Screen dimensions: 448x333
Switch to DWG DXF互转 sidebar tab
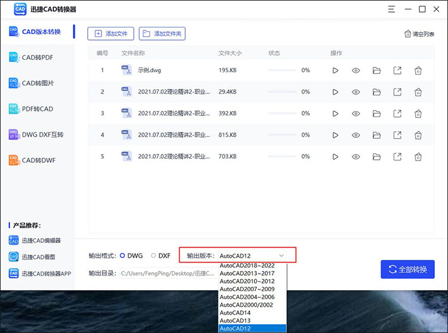coord(38,134)
